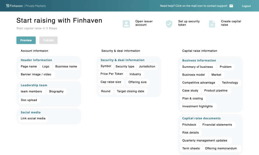
Task: Select the Plan & costing chip
Action: [192, 98]
